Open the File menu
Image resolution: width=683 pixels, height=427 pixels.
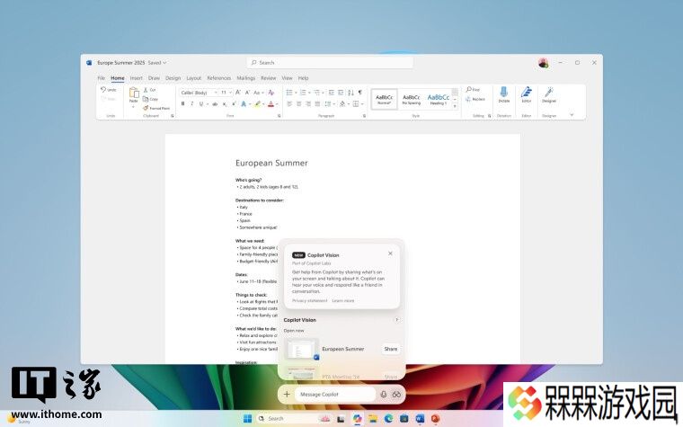pyautogui.click(x=101, y=78)
